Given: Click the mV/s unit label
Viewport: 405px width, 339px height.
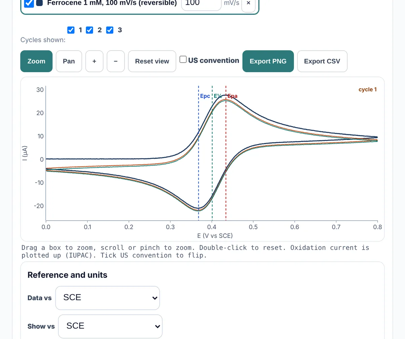Looking at the screenshot, I should [232, 3].
